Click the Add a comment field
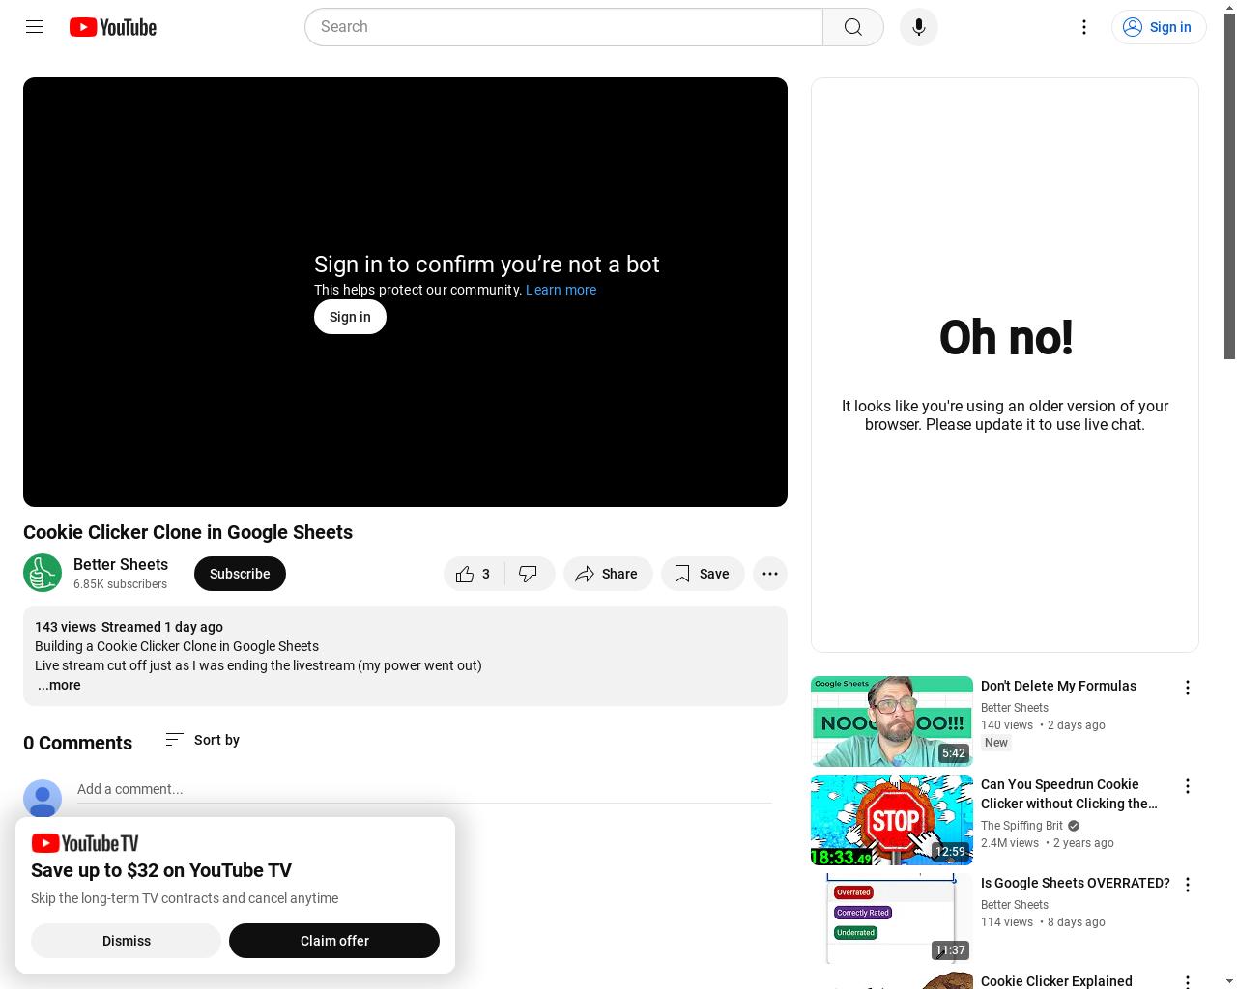Viewport: 1237px width, 989px height. click(x=424, y=789)
